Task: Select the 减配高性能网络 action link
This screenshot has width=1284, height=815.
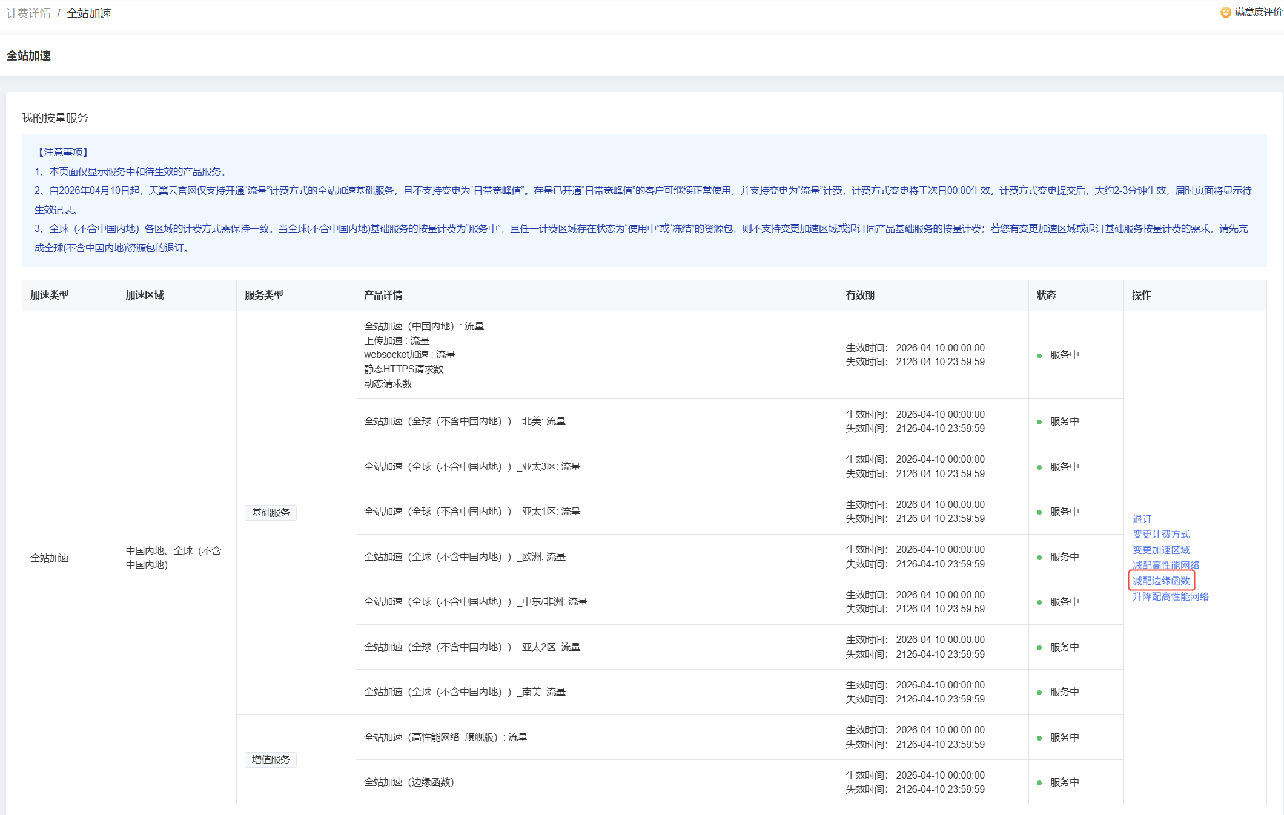Action: (1165, 565)
